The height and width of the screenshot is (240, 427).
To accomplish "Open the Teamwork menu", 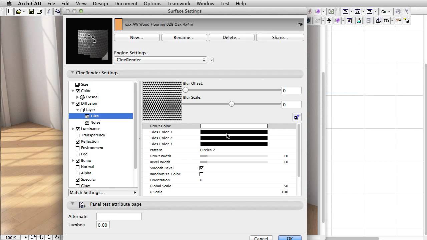I will 179,4.
